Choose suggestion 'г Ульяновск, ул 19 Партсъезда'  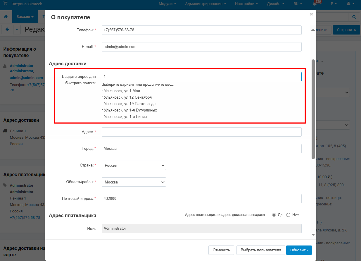(129, 104)
